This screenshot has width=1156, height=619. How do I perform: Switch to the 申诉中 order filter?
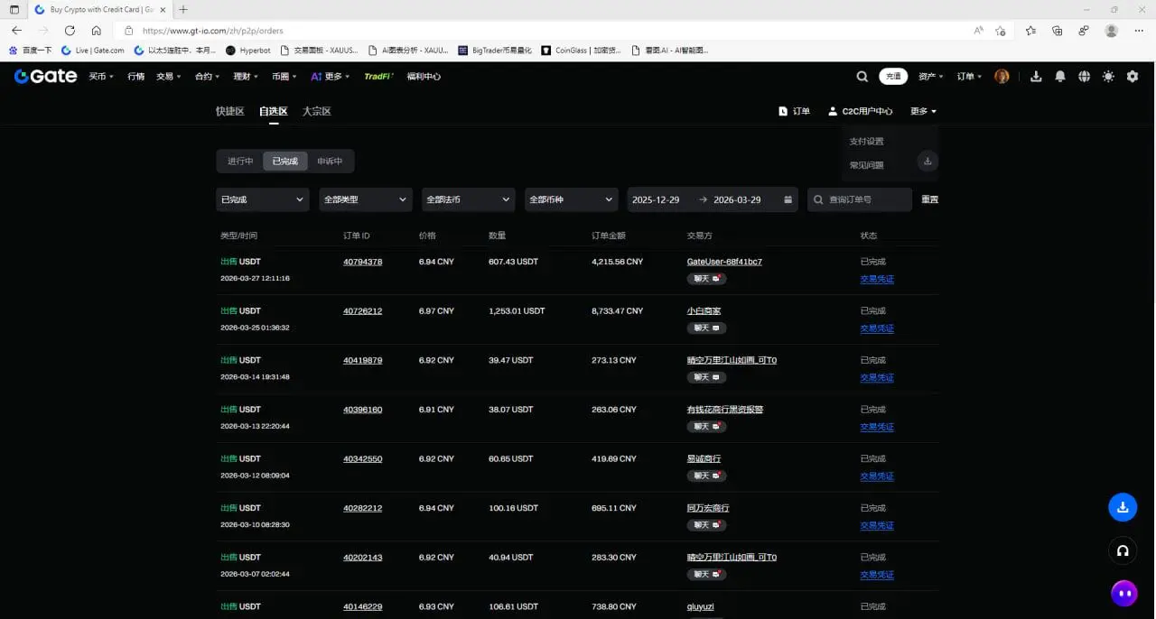330,162
